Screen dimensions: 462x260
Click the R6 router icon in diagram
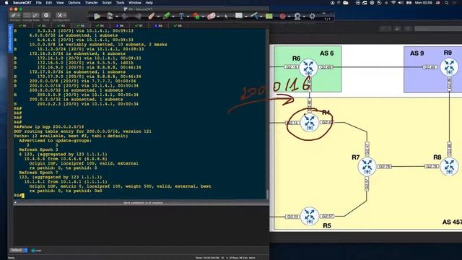tap(308, 67)
